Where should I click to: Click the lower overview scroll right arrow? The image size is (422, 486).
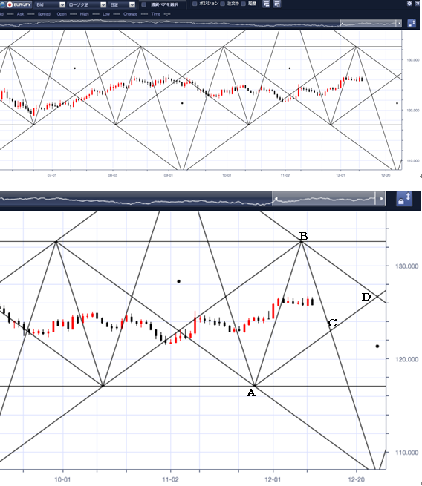click(x=381, y=198)
